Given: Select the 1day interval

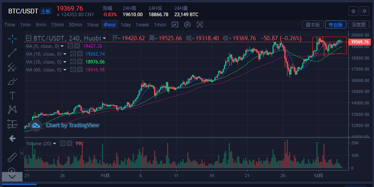Looking at the screenshot, I should (126, 25).
